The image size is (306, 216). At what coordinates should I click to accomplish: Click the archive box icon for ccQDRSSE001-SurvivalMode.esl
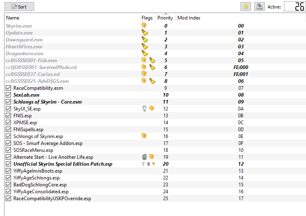click(144, 67)
